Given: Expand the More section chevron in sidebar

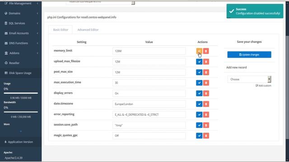Looking at the screenshot, I should point(21,131).
